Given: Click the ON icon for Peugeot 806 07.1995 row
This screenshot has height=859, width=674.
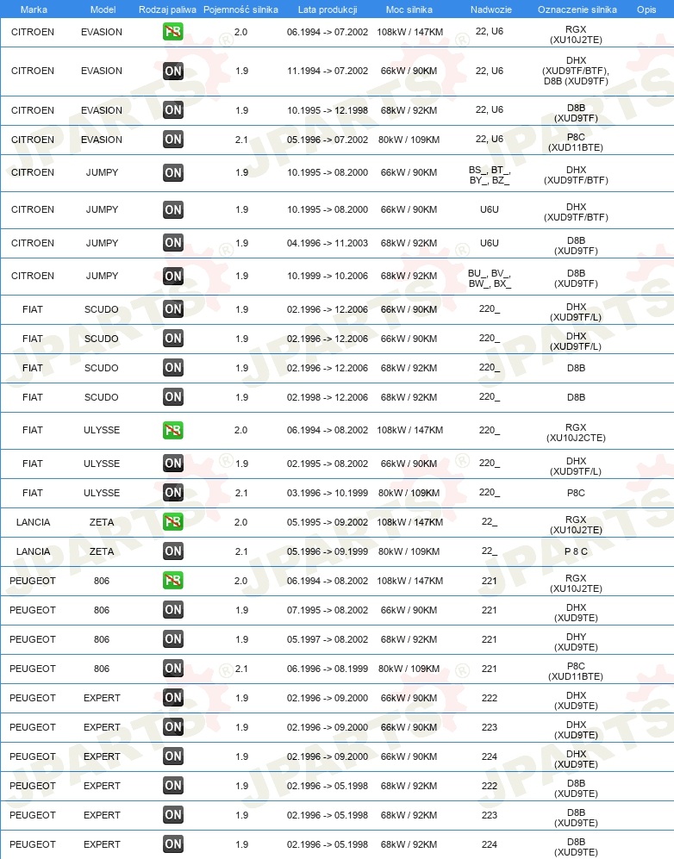Looking at the screenshot, I should coord(173,610).
